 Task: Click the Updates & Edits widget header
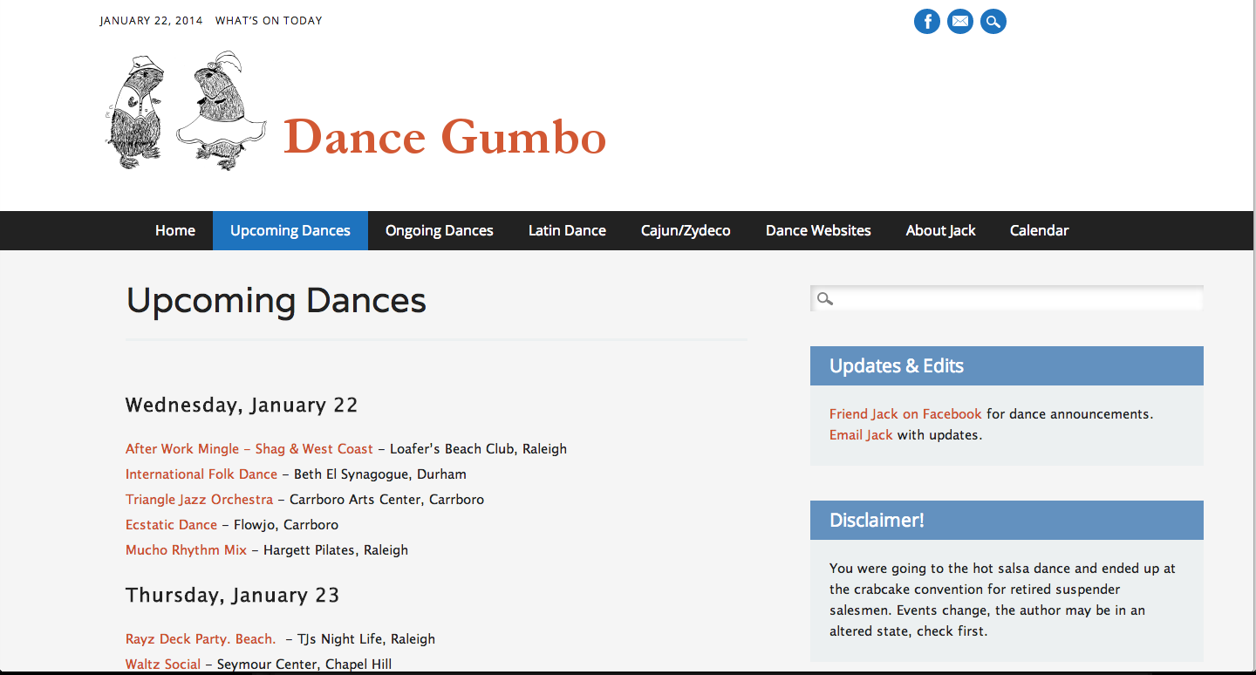click(1007, 366)
